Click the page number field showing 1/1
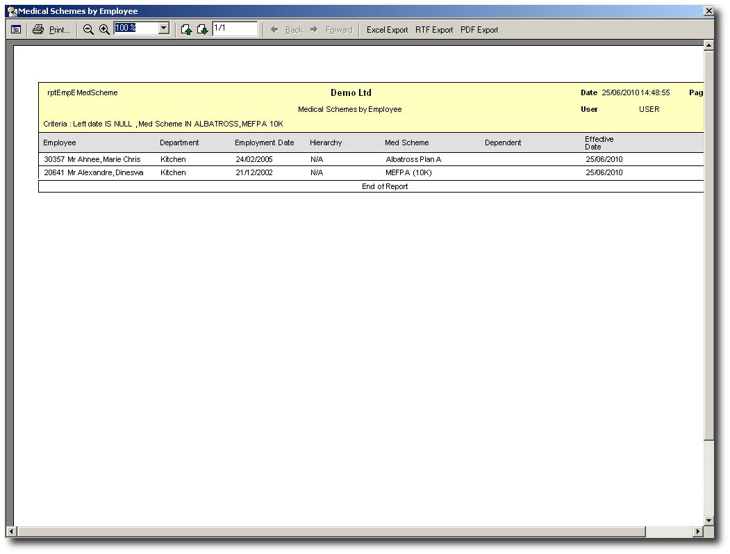 (x=234, y=28)
